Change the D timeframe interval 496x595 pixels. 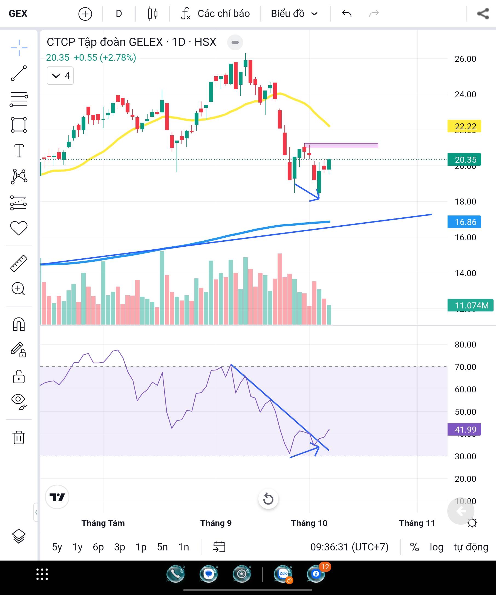pyautogui.click(x=119, y=14)
